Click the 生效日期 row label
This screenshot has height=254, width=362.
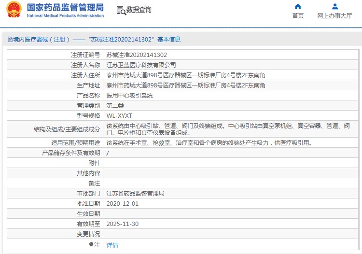tap(88, 214)
